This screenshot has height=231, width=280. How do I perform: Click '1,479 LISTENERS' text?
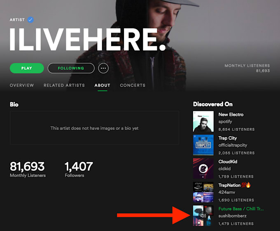click(x=236, y=224)
